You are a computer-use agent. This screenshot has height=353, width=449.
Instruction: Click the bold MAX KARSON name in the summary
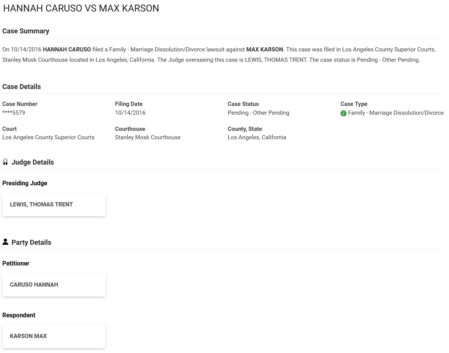pyautogui.click(x=265, y=49)
